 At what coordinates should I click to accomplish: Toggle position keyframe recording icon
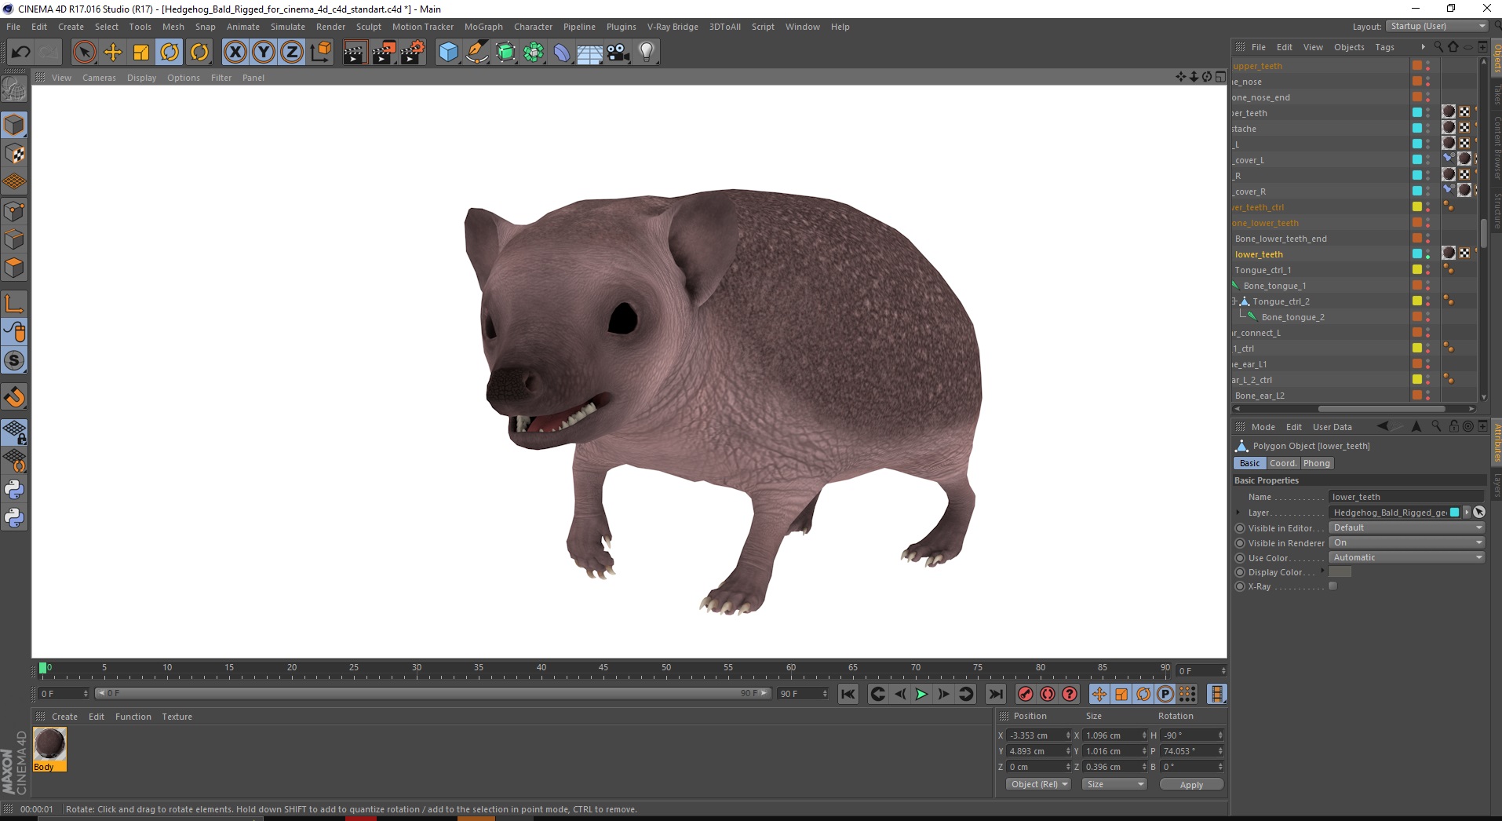(x=1099, y=694)
